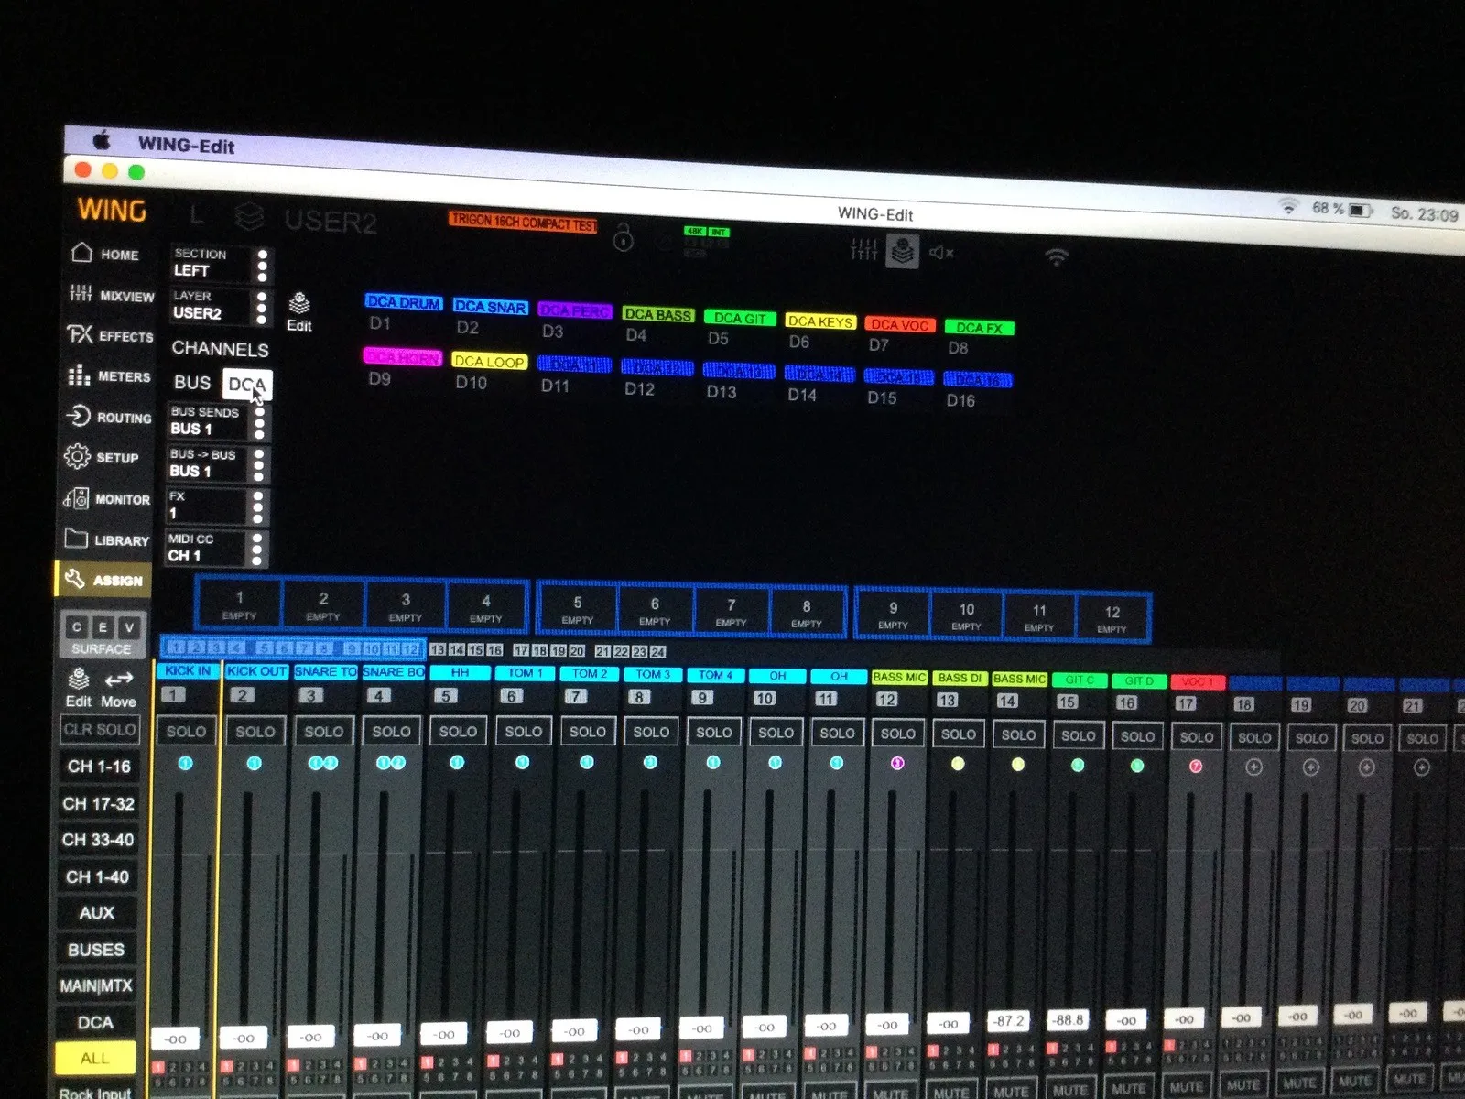Click the Edit layers icon beside LAYER
The image size is (1465, 1099).
tap(299, 312)
